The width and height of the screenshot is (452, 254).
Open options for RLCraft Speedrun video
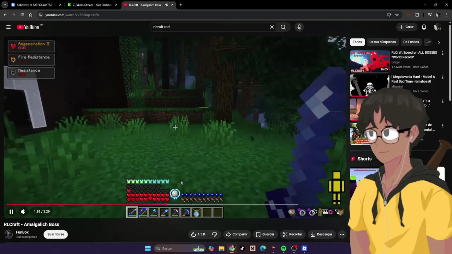[x=443, y=53]
